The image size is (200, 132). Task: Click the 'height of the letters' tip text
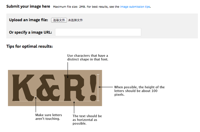(139, 91)
